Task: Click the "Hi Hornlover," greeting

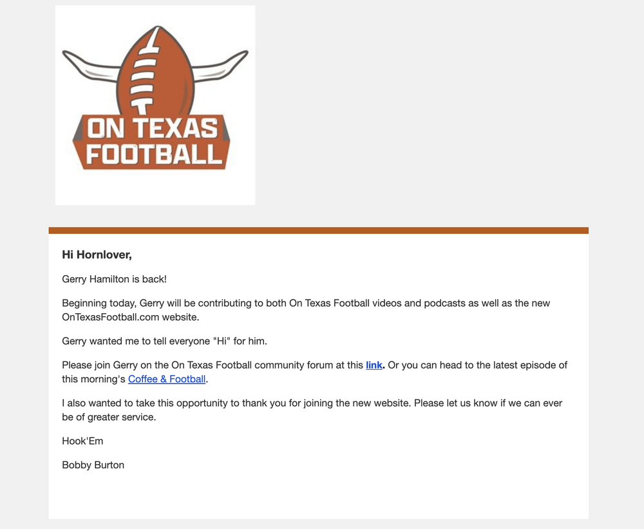Action: 97,255
